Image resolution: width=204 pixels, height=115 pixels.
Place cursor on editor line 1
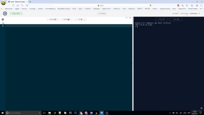pos(69,26)
